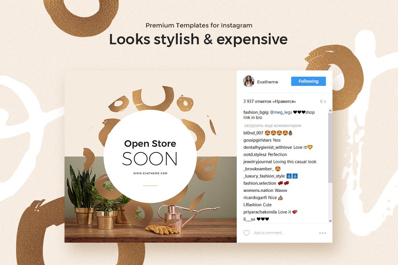398x265 pixels.
Task: Load more comments link in Russian
Action: [x=273, y=125]
